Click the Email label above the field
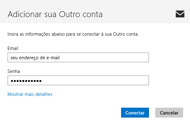190x121 pixels. [x=13, y=48]
